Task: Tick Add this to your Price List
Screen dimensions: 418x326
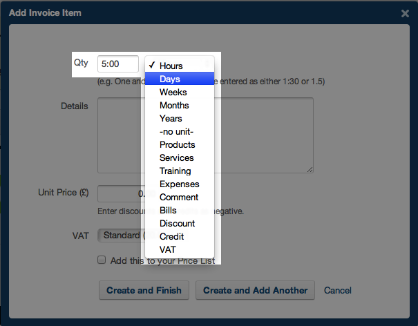Action: click(102, 260)
